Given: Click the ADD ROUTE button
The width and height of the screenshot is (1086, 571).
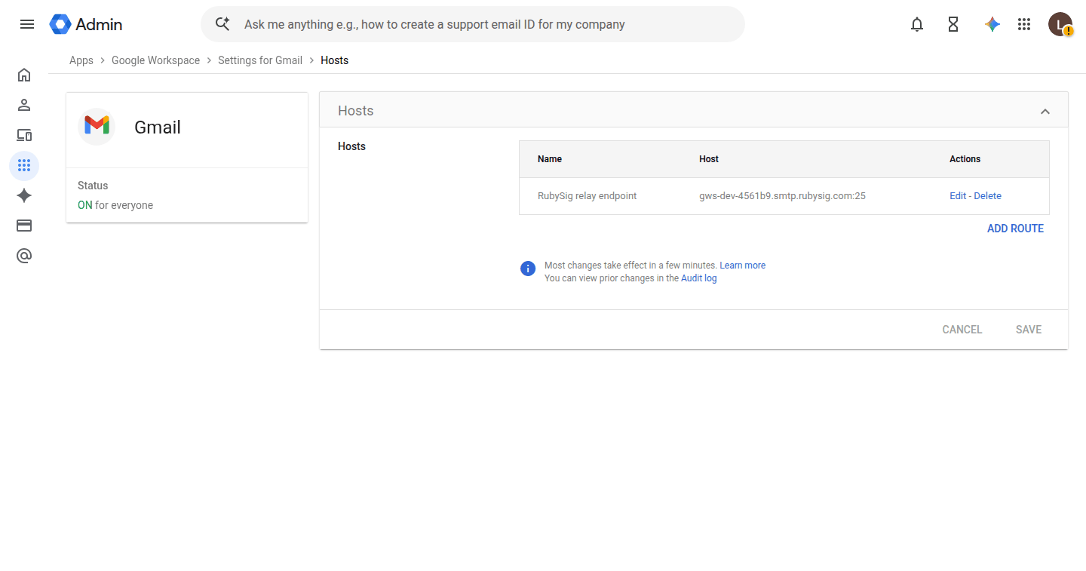Looking at the screenshot, I should tap(1015, 229).
